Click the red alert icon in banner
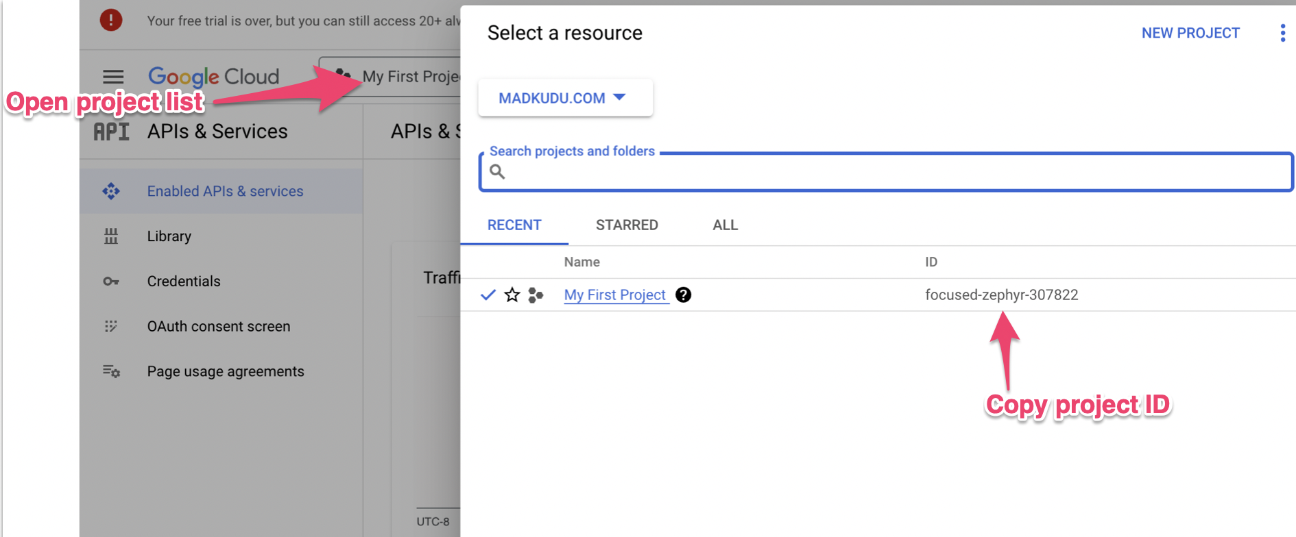The image size is (1296, 537). (x=111, y=20)
